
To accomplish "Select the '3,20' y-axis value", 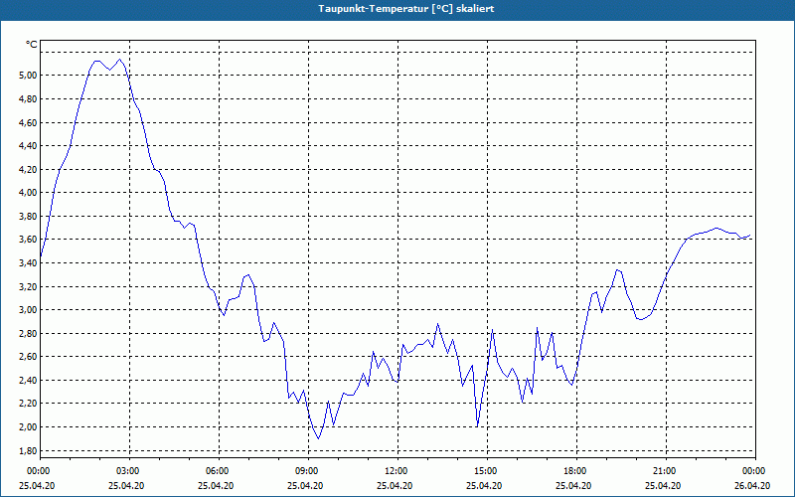I will click(28, 286).
